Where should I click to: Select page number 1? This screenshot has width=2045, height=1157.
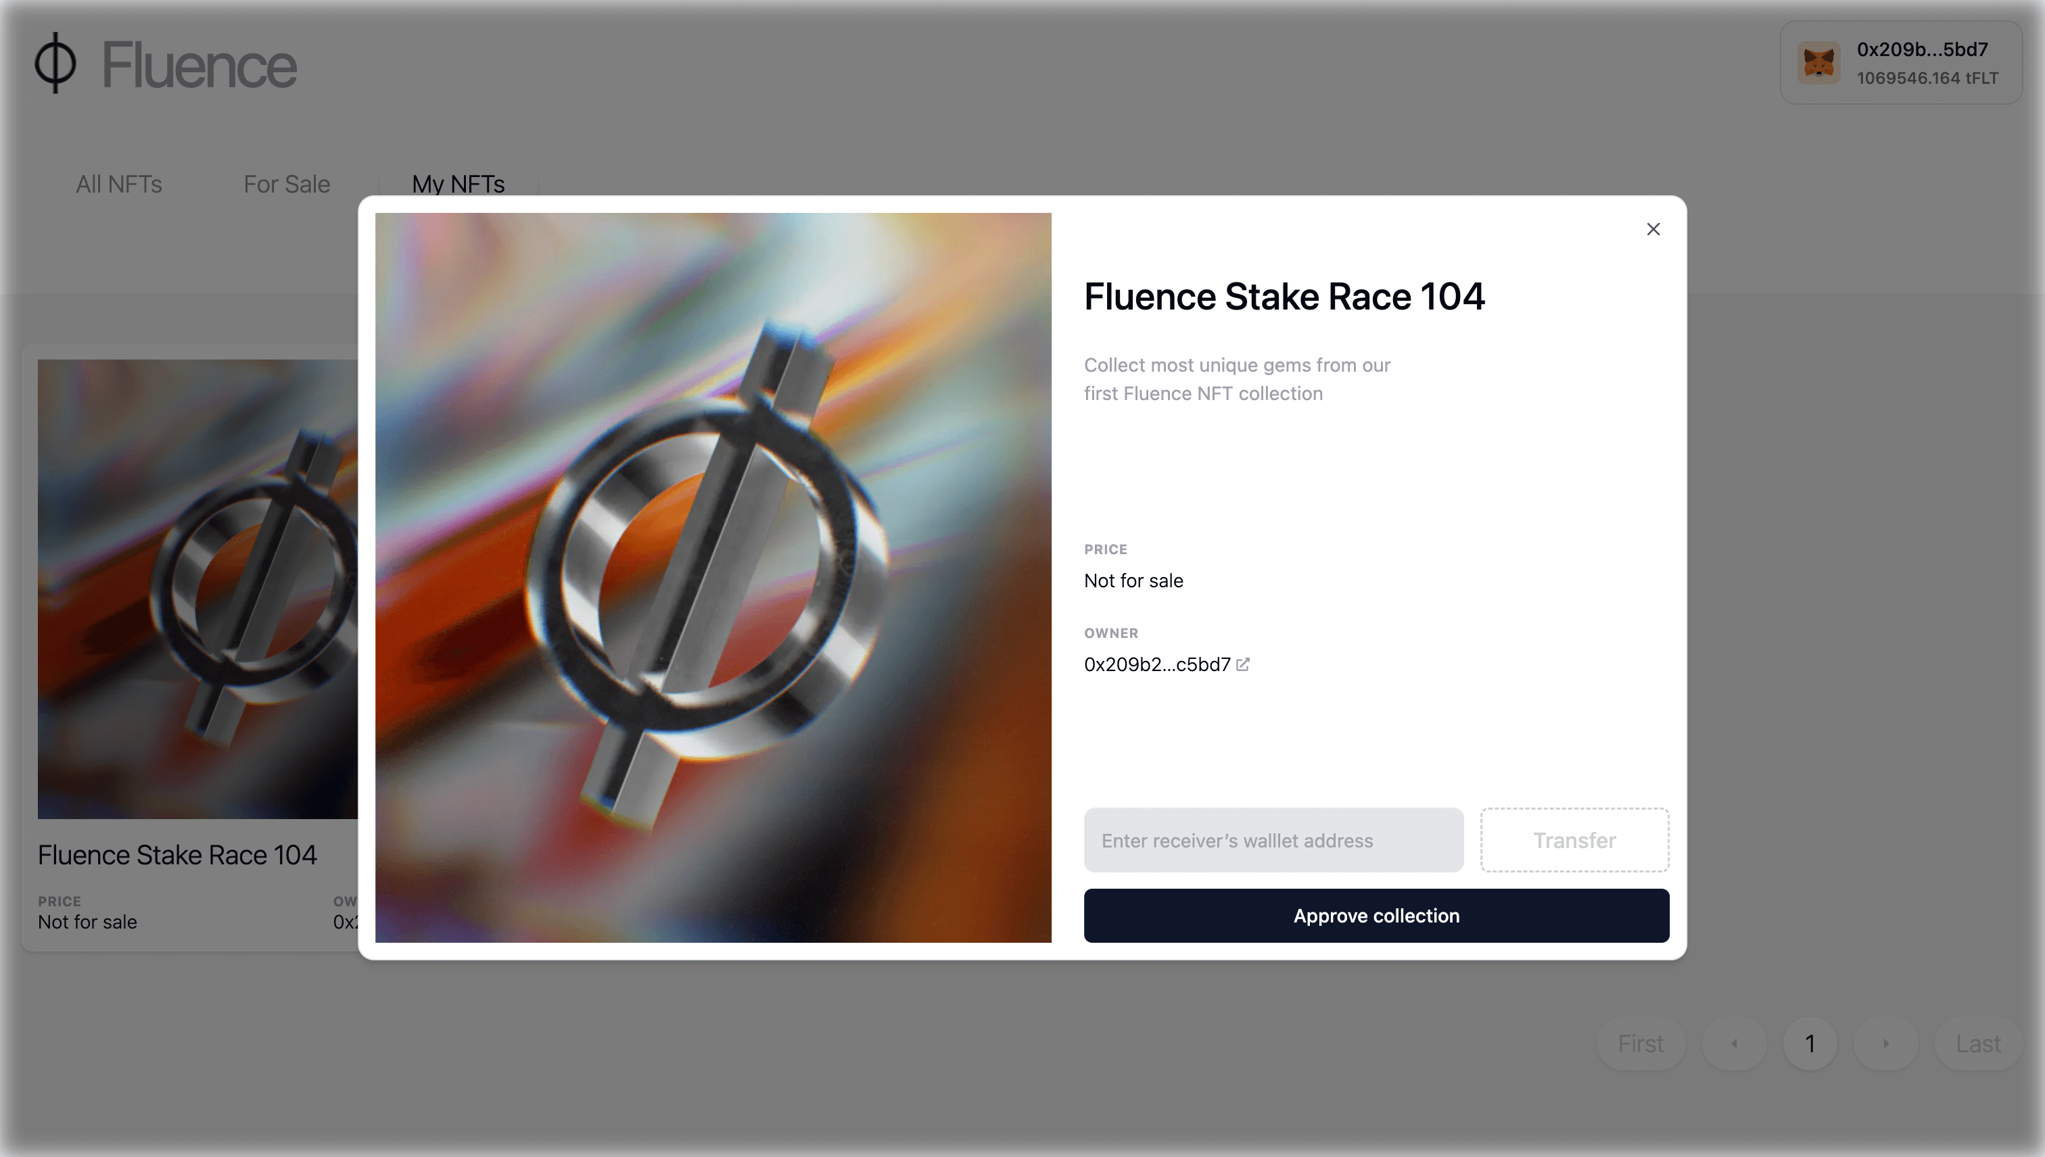coord(1810,1043)
